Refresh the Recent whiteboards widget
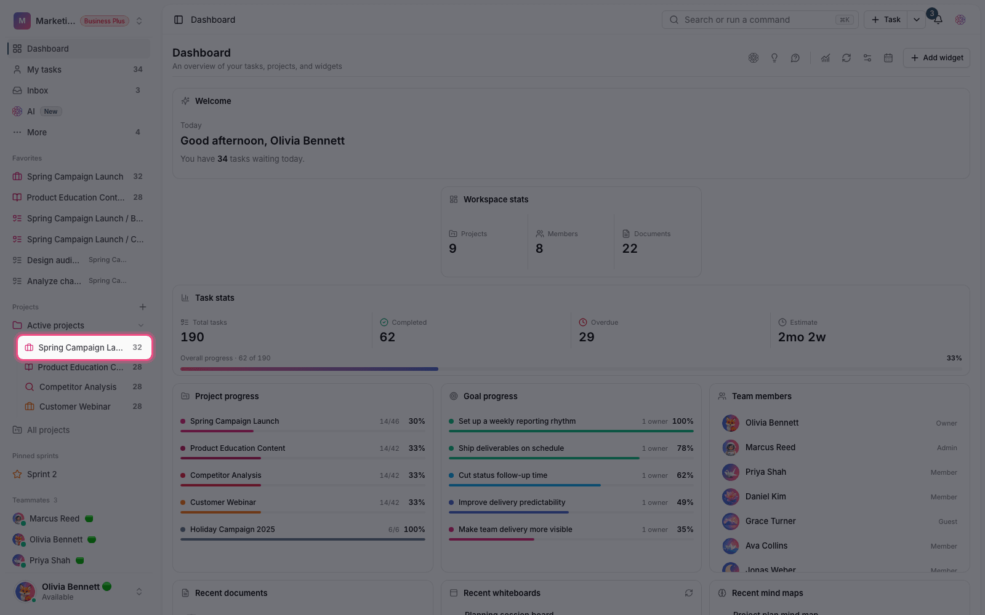The image size is (985, 615). coord(689,593)
